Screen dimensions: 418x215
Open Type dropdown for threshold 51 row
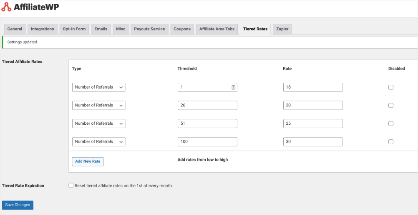(98, 124)
